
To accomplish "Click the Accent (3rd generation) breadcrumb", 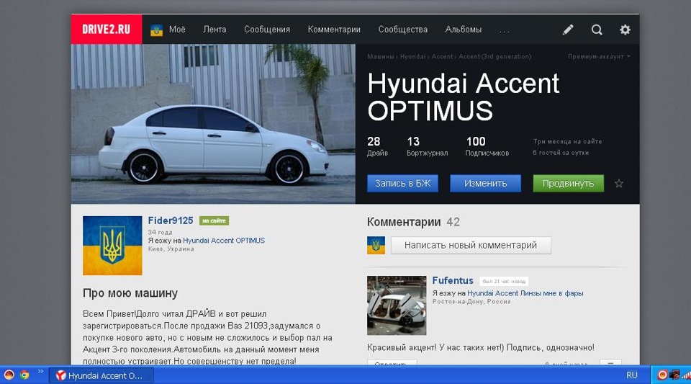I will (x=495, y=56).
